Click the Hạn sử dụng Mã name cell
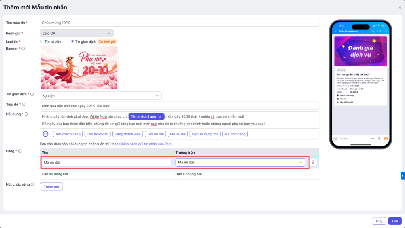The width and height of the screenshot is (405, 228). pos(55,174)
